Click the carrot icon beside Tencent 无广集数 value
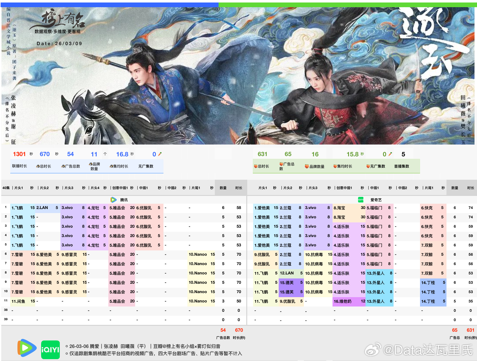Image resolution: width=477 pixels, height=361 pixels. pyautogui.click(x=160, y=154)
